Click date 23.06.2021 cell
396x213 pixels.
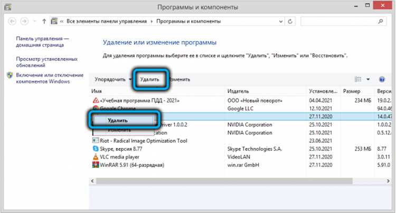[320, 141]
